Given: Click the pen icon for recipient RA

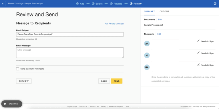Looking at the screenshot, I should (198, 65).
